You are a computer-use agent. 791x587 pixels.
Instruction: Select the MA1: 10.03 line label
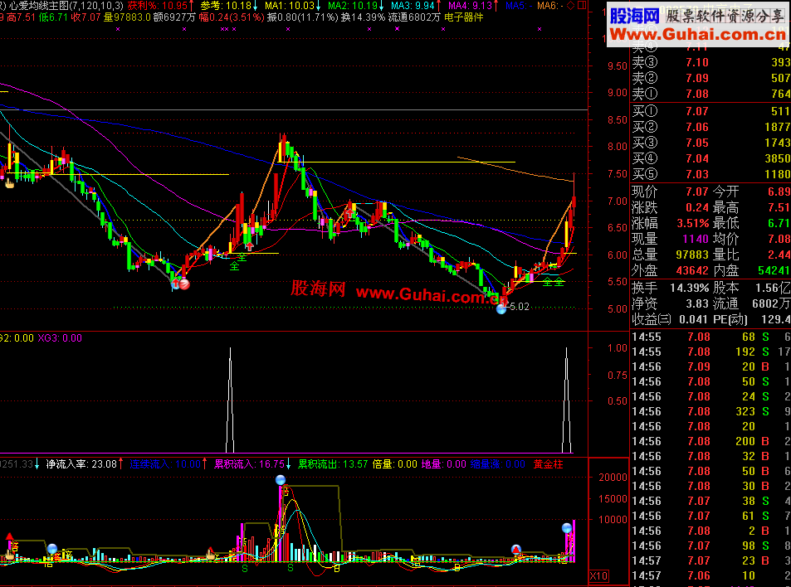point(290,6)
